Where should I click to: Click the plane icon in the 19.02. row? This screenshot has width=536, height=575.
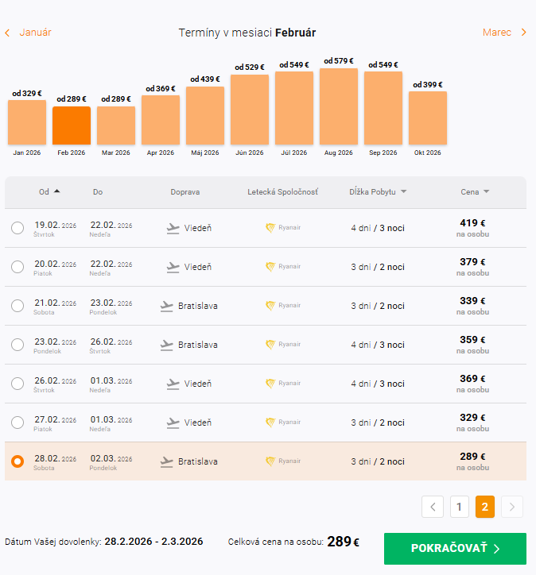click(173, 229)
